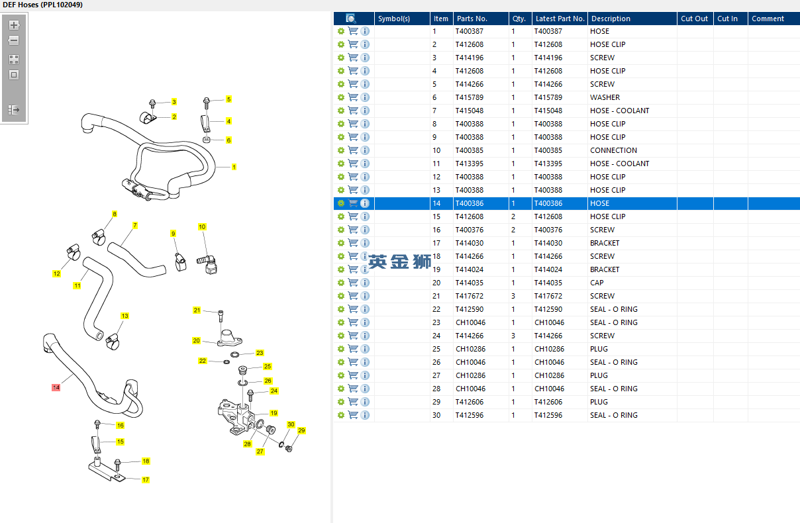Open info icon for item 7 HOSE - COOLANT

[365, 111]
